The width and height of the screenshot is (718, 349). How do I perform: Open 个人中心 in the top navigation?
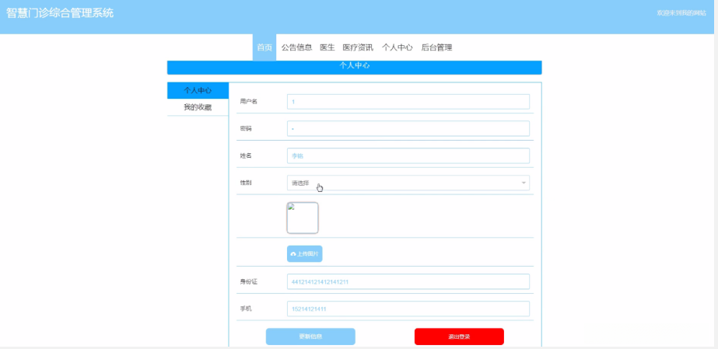coord(398,47)
